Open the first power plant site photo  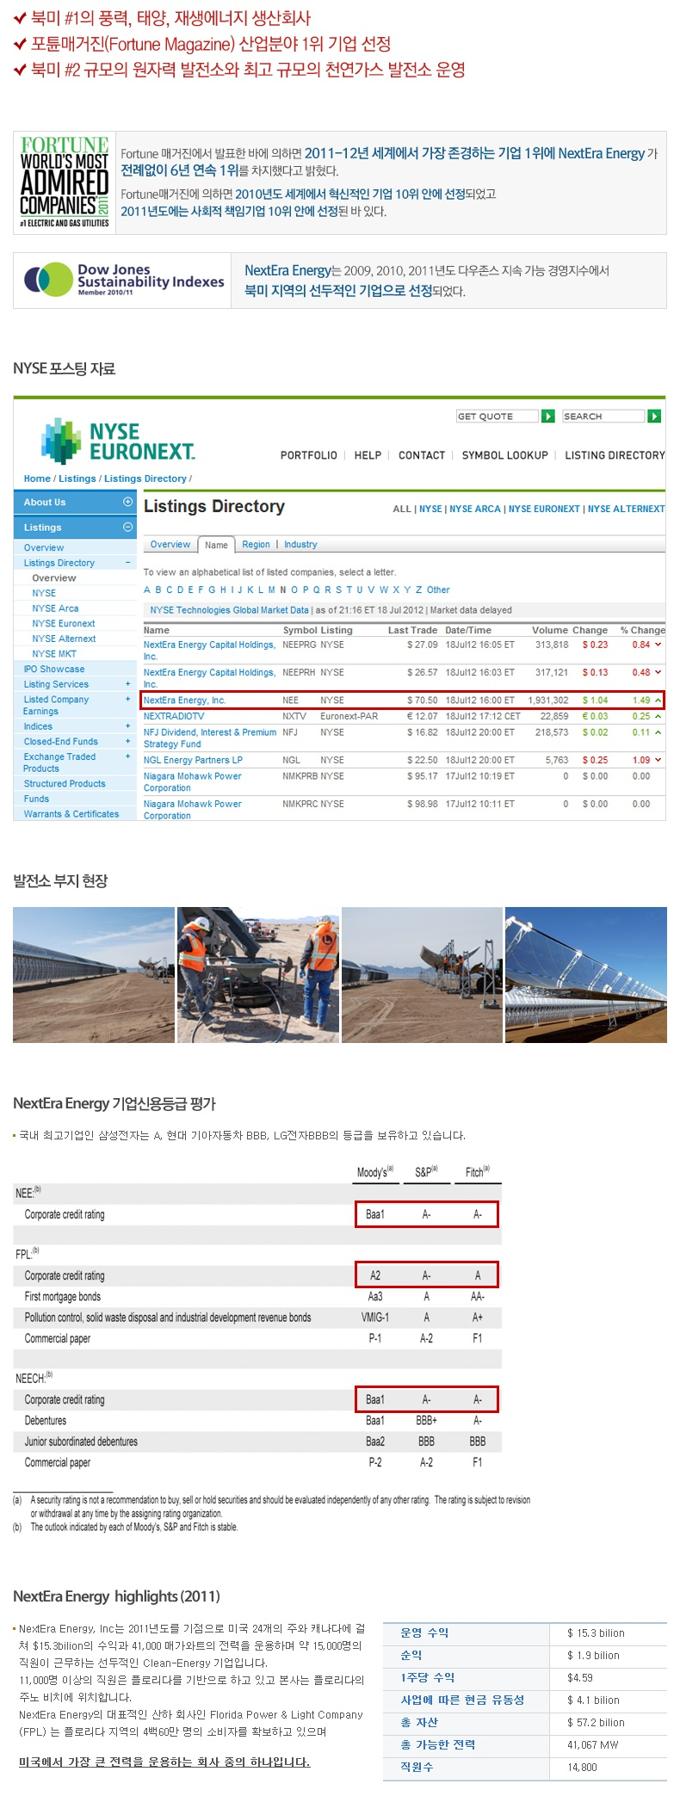pos(94,975)
